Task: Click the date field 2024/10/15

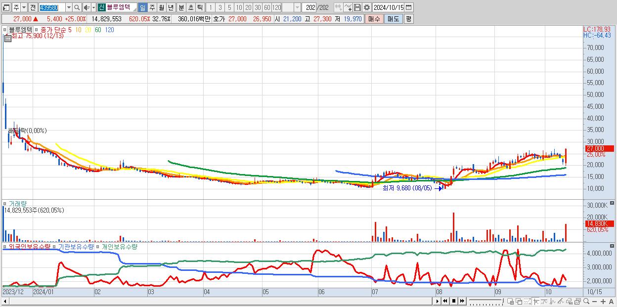Action: click(389, 7)
